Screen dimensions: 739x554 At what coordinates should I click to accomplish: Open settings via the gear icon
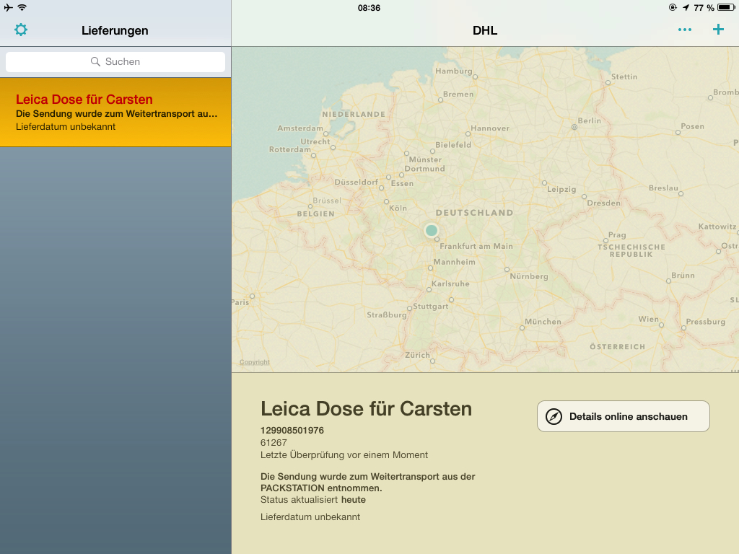click(x=21, y=30)
